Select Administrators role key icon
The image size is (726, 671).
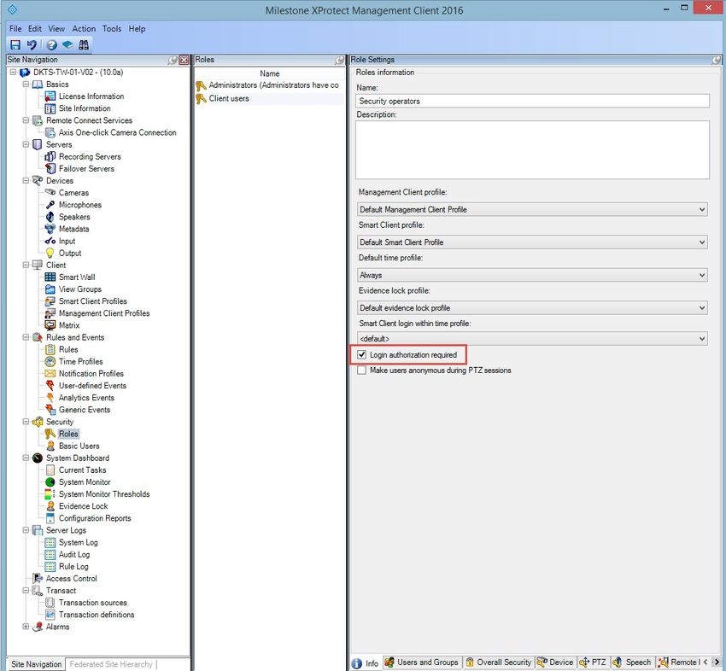tap(201, 85)
